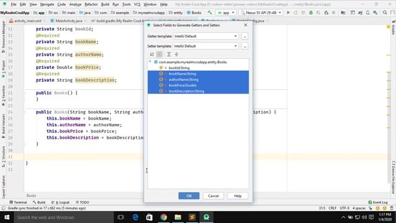396x223 pixels.
Task: Cancel the getters and setters dialog
Action: 213,196
